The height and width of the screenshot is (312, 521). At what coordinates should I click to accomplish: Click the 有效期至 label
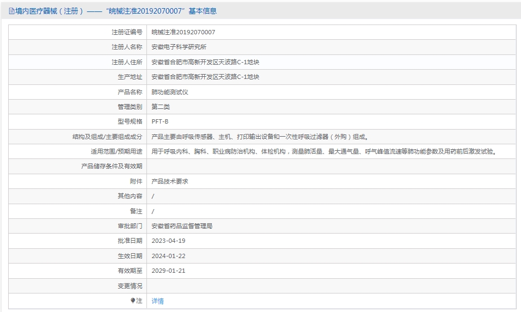pyautogui.click(x=130, y=271)
